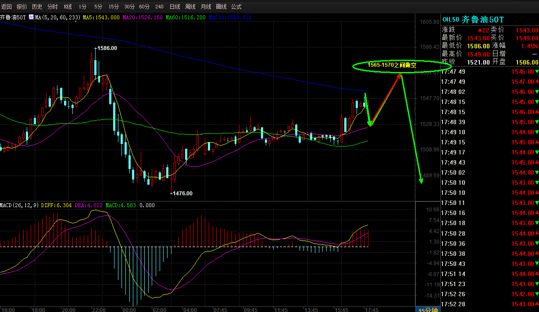Select the 60分 timeframe
The height and width of the screenshot is (312, 539).
tap(144, 7)
